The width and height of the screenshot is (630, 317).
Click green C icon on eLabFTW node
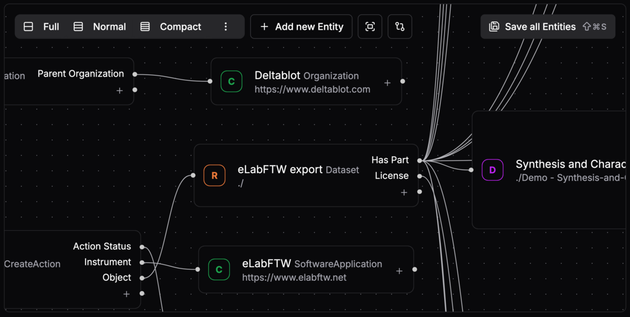coord(219,269)
